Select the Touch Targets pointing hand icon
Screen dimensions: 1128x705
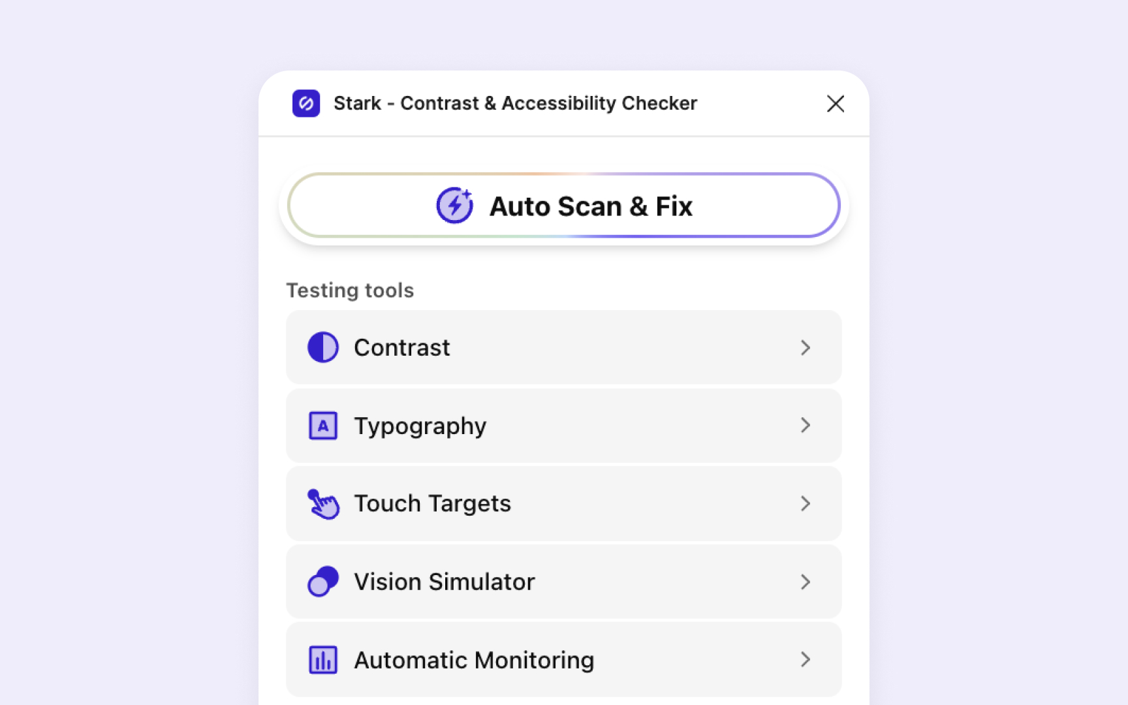click(322, 503)
